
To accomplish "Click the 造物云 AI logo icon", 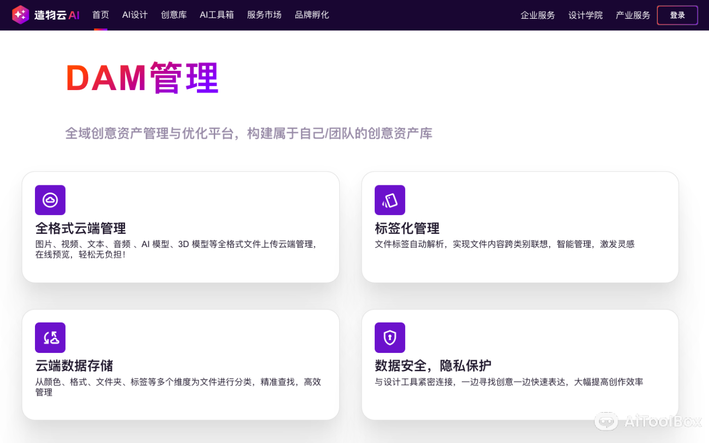I will tap(20, 15).
